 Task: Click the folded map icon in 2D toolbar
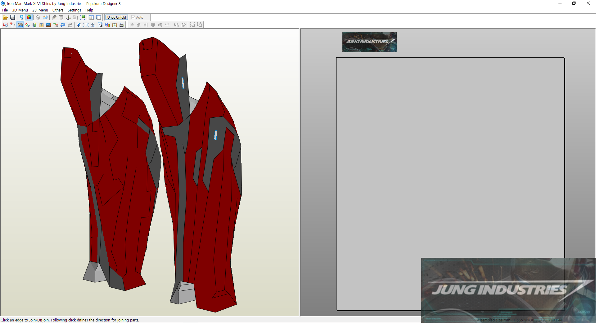coord(79,25)
